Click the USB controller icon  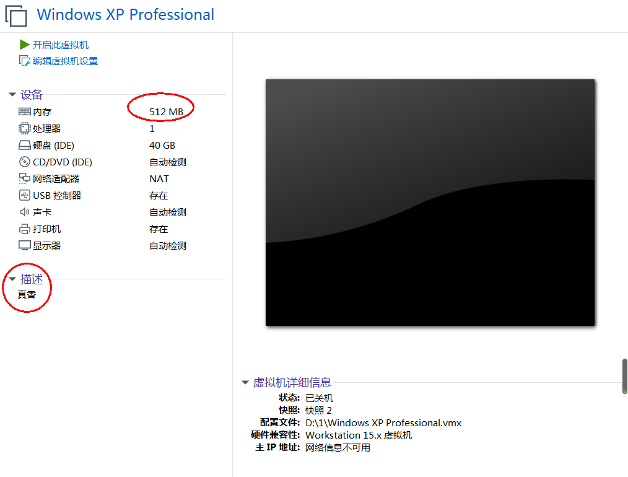25,196
